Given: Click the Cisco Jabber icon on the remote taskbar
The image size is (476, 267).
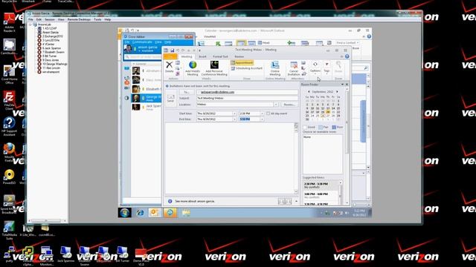Looking at the screenshot, I should coord(170,213).
